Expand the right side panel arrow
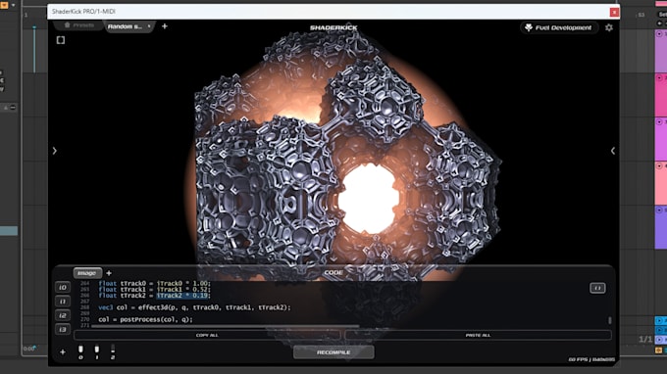667x374 pixels. (x=612, y=151)
